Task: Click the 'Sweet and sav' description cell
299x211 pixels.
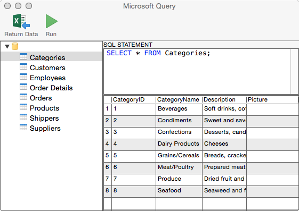Action: coord(224,121)
